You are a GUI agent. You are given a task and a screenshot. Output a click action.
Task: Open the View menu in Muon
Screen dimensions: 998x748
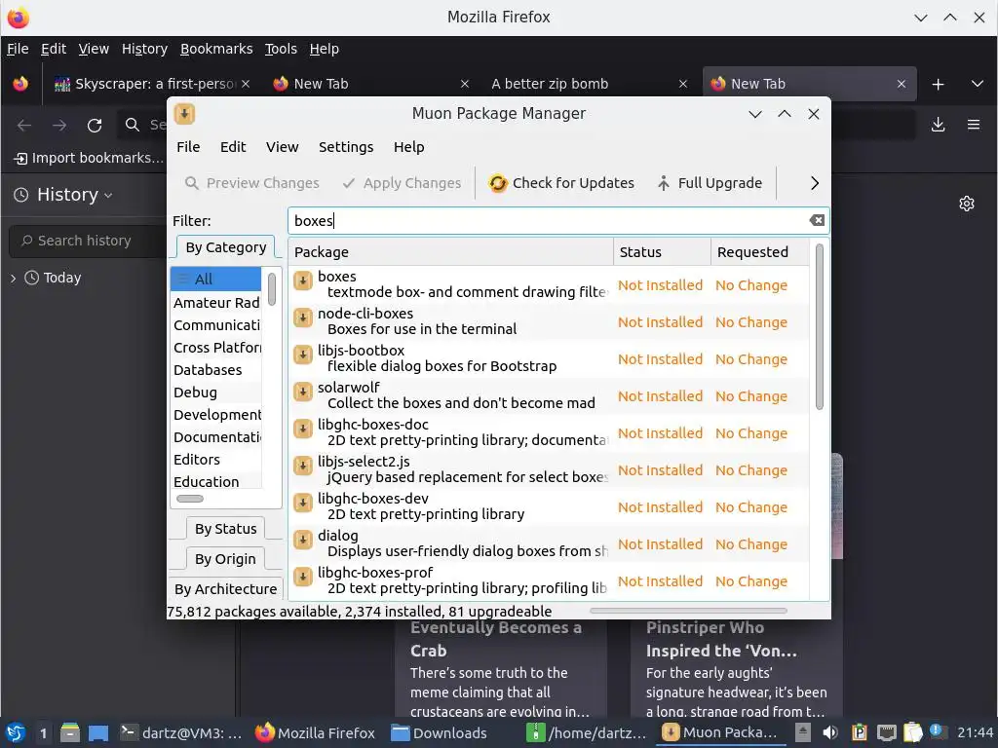coord(282,147)
